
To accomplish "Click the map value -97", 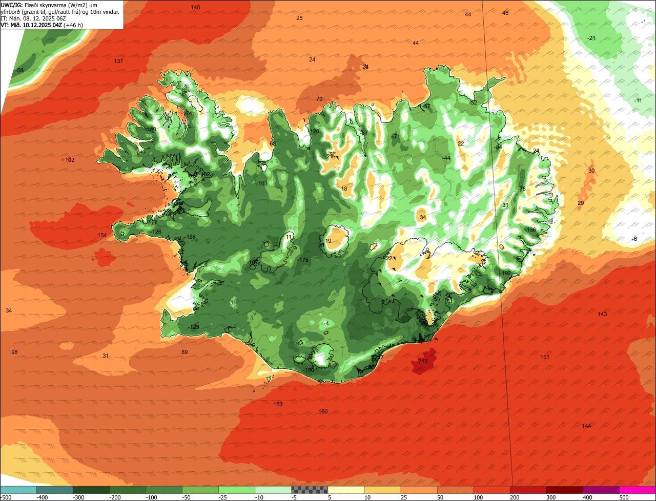I will pyautogui.click(x=364, y=133).
